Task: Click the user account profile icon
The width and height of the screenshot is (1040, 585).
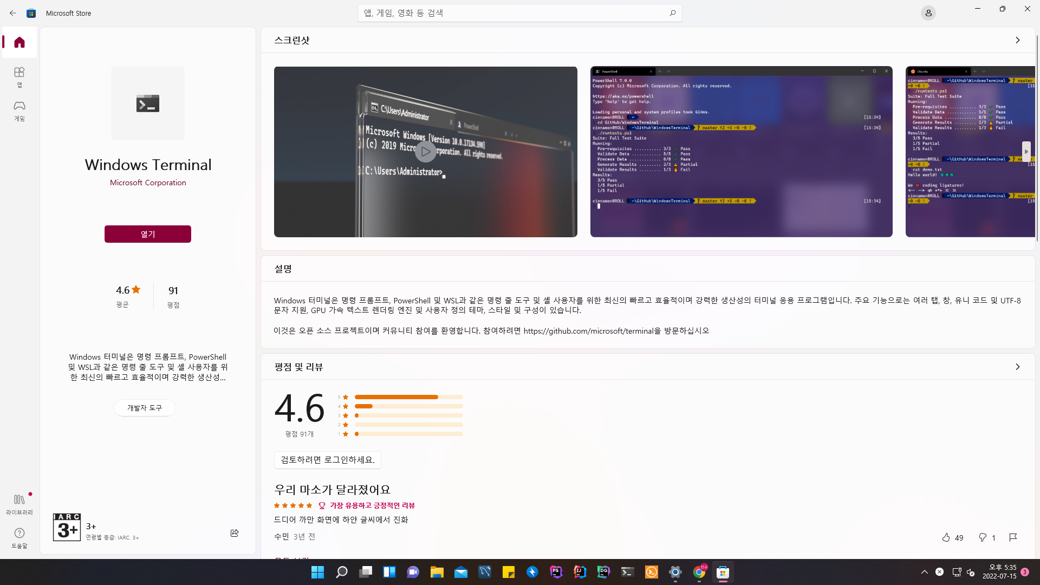Action: pyautogui.click(x=928, y=13)
